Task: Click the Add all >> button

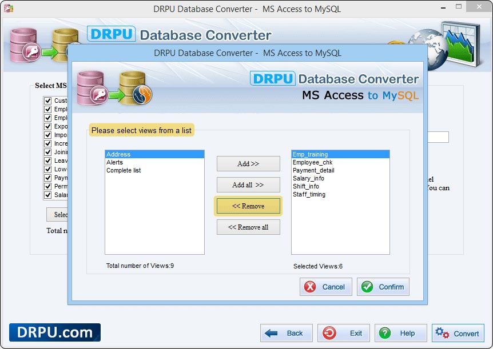Action: (248, 184)
